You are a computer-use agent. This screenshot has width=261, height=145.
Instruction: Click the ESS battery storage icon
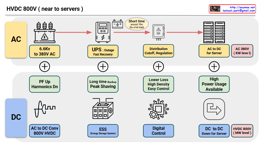tap(103, 108)
